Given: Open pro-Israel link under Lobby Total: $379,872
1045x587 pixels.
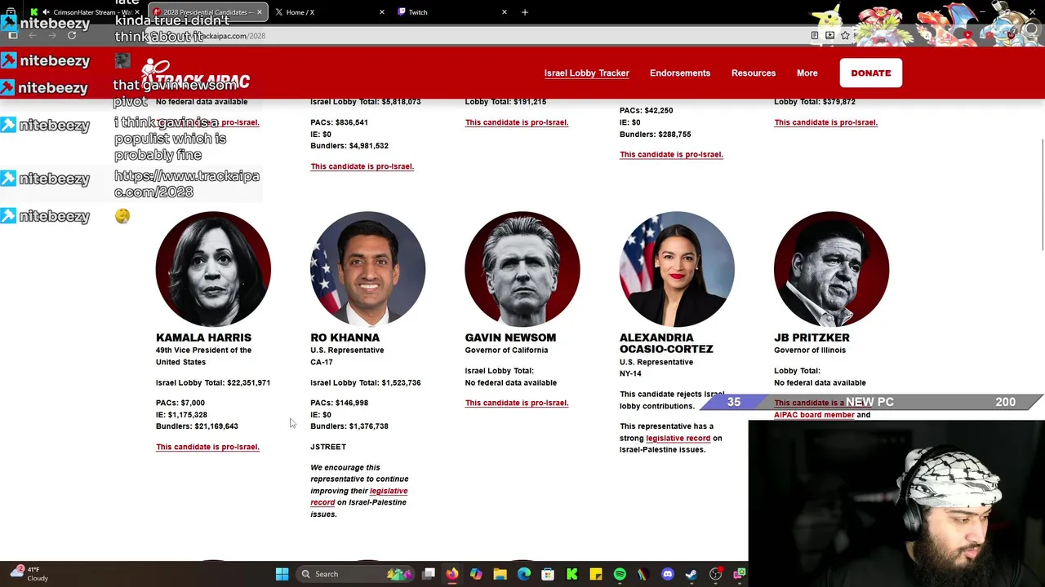Looking at the screenshot, I should pyautogui.click(x=825, y=122).
